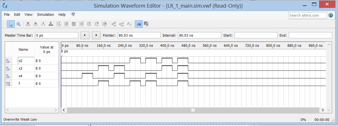Click the 0% progress indicator

pyautogui.click(x=303, y=120)
